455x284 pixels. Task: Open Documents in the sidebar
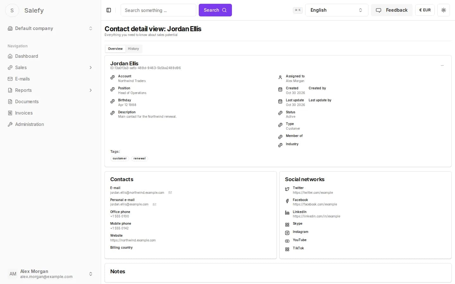point(51,102)
